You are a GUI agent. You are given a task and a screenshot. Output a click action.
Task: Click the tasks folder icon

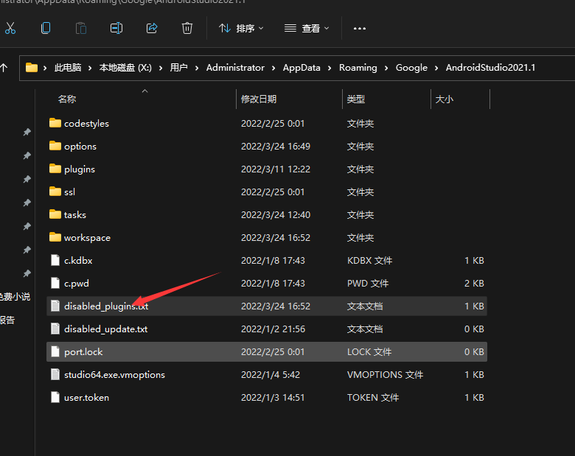pos(55,214)
